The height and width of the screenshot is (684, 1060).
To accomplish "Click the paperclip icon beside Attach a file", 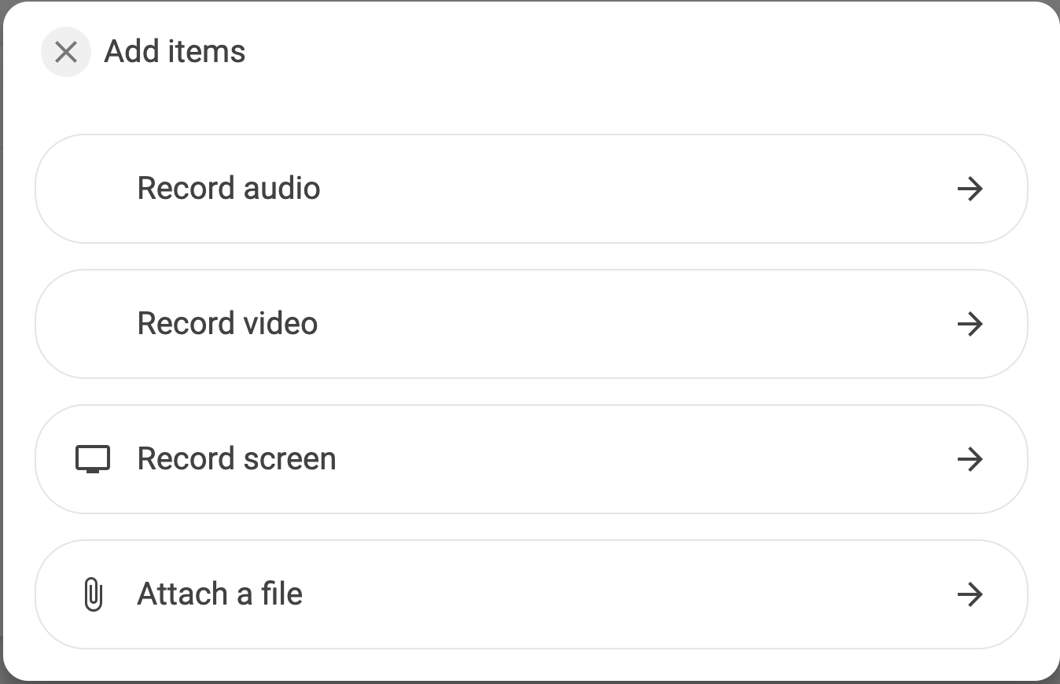I will point(93,594).
